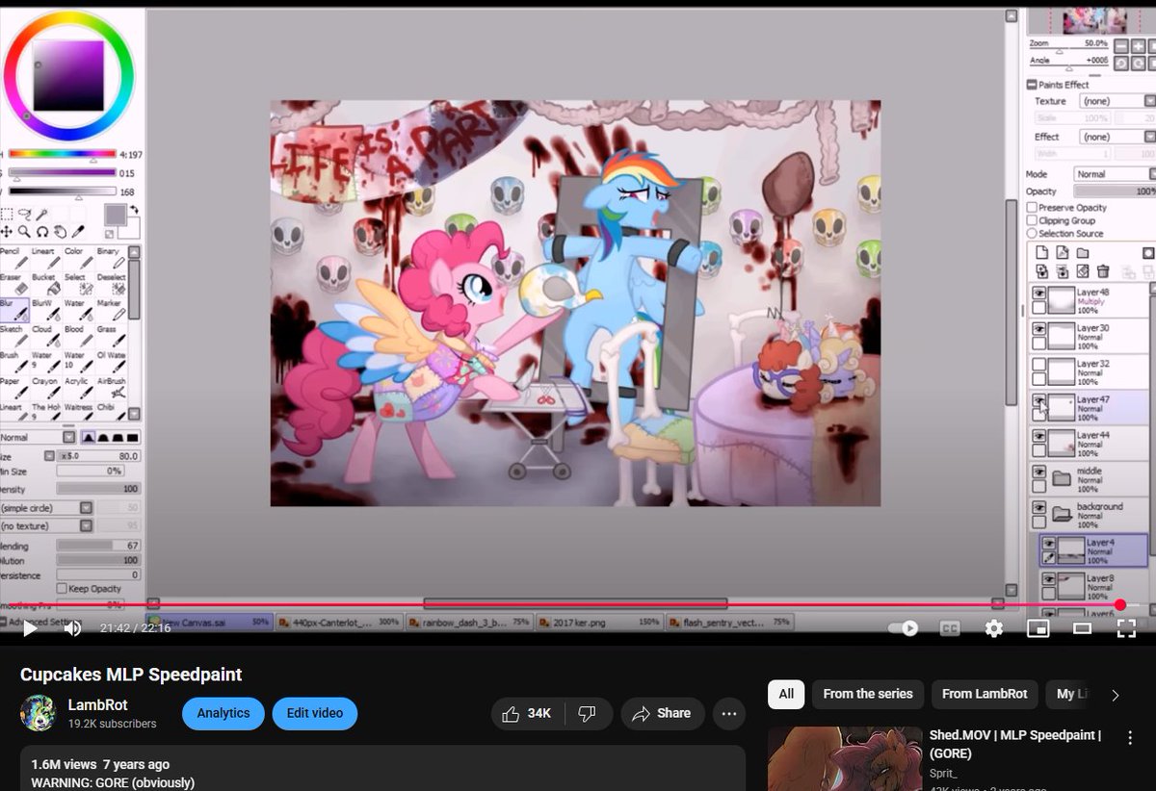Collapse the Paints Effect section

pos(1032,85)
